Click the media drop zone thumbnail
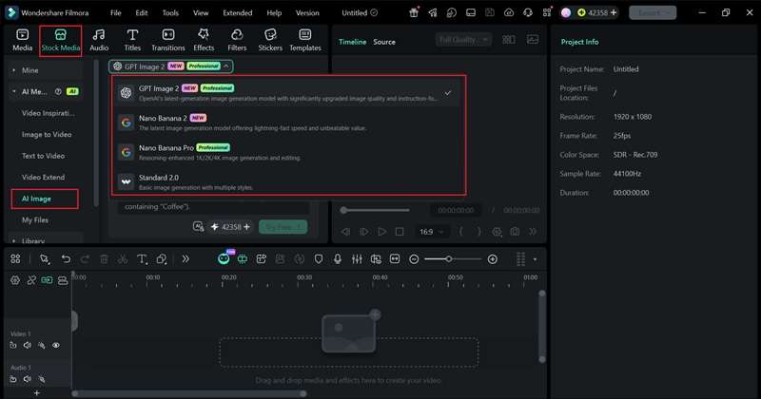Screen dimensions: 761x399 (349, 333)
